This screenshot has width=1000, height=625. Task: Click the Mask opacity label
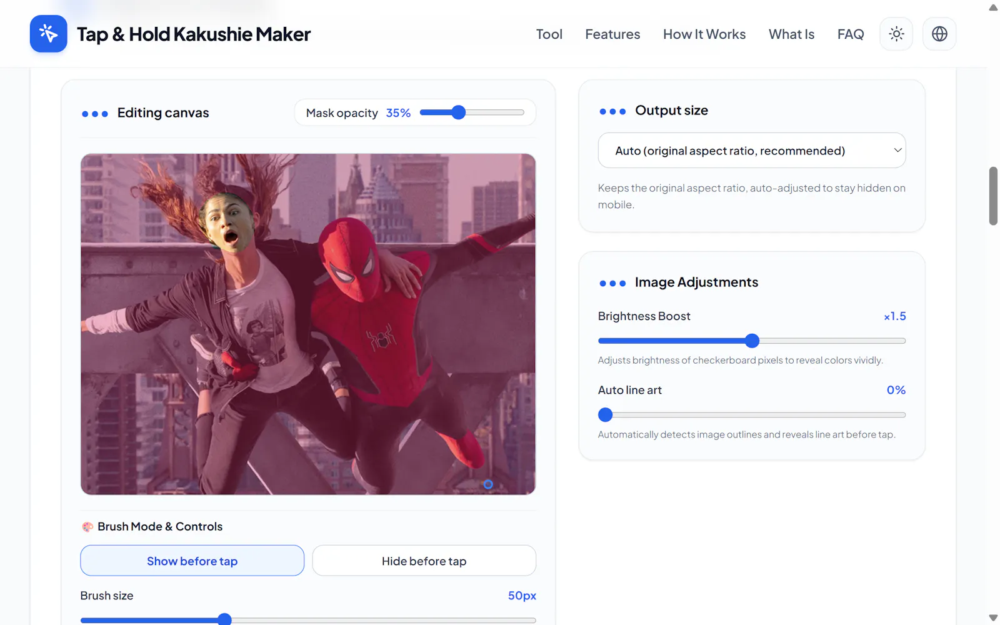342,113
